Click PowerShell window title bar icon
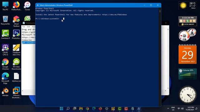 pos(37,5)
